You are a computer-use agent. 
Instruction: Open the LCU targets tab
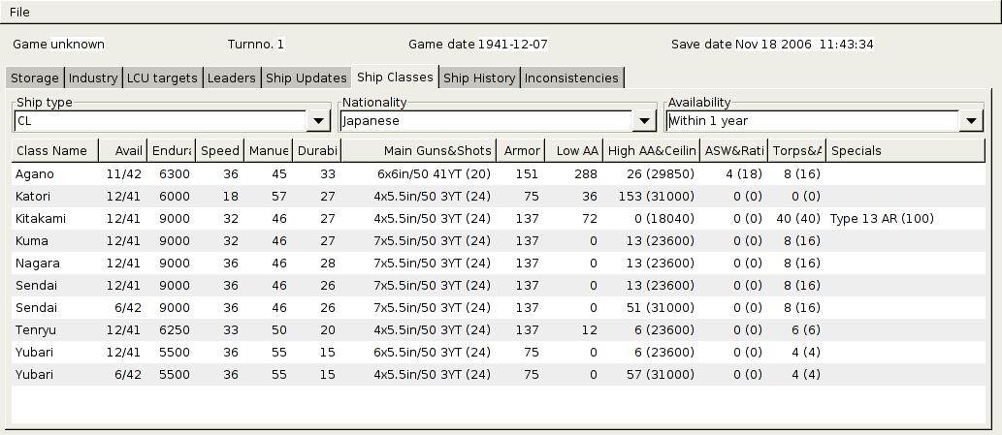pyautogui.click(x=162, y=78)
